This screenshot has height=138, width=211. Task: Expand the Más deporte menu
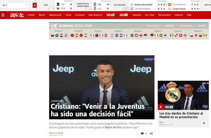95,15
